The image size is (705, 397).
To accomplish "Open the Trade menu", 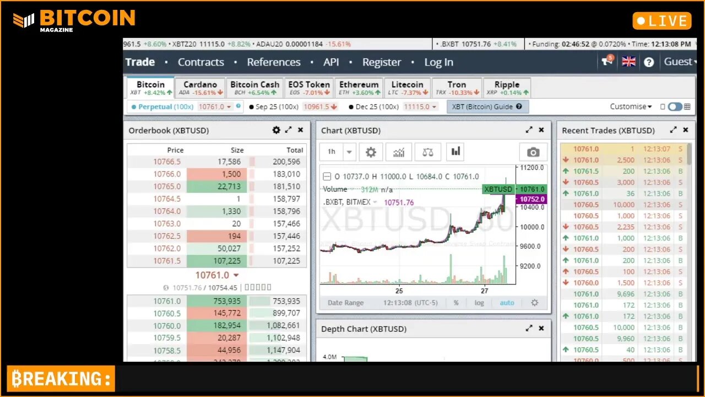I will point(140,62).
